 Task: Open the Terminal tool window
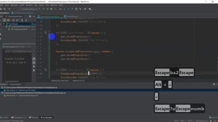[33, 118]
